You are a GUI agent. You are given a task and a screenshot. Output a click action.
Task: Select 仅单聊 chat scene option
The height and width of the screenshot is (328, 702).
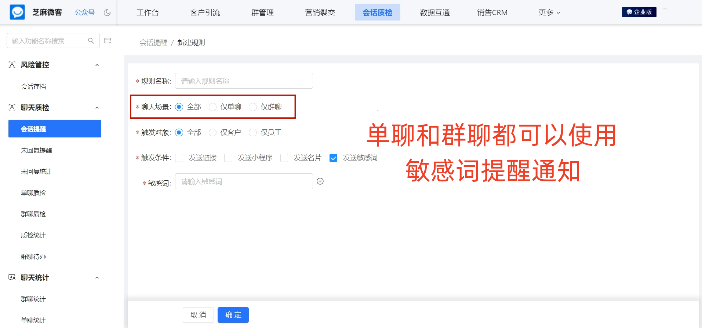click(x=212, y=107)
